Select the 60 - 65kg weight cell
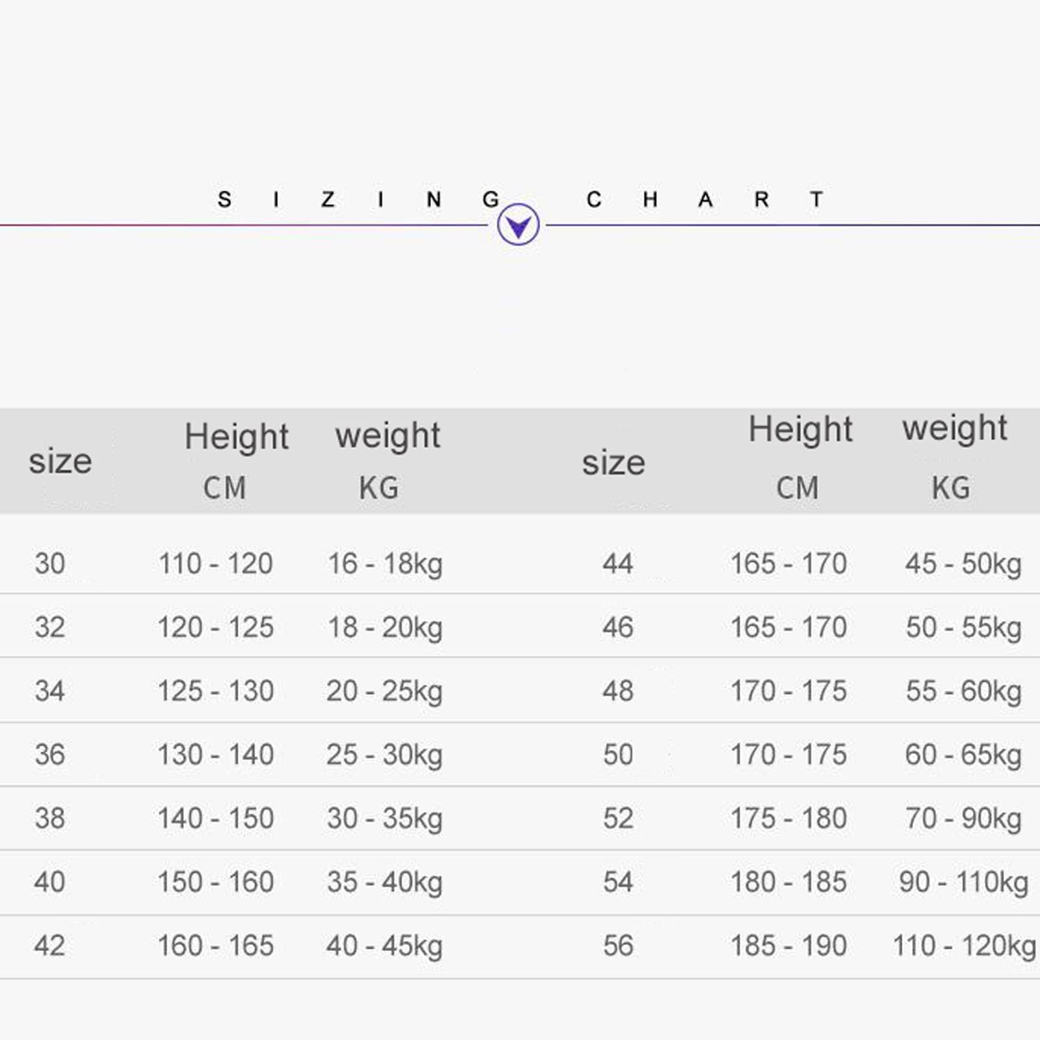 pyautogui.click(x=963, y=755)
